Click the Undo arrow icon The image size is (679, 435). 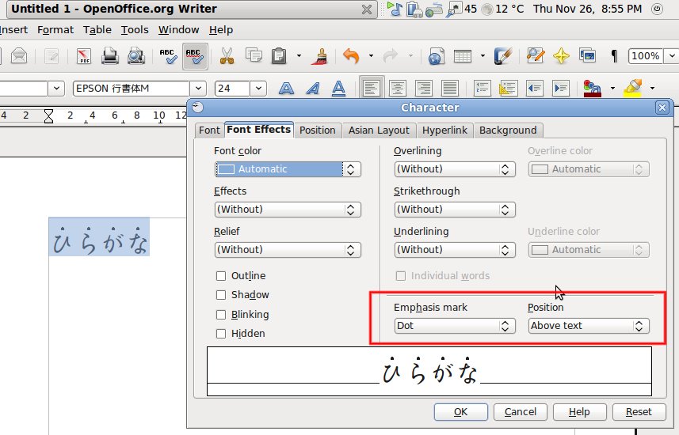point(351,56)
